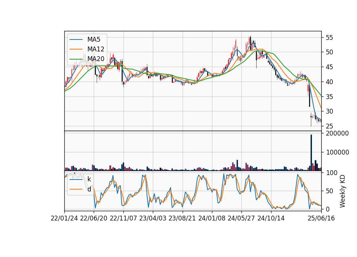Click the k legend entry

click(x=80, y=179)
